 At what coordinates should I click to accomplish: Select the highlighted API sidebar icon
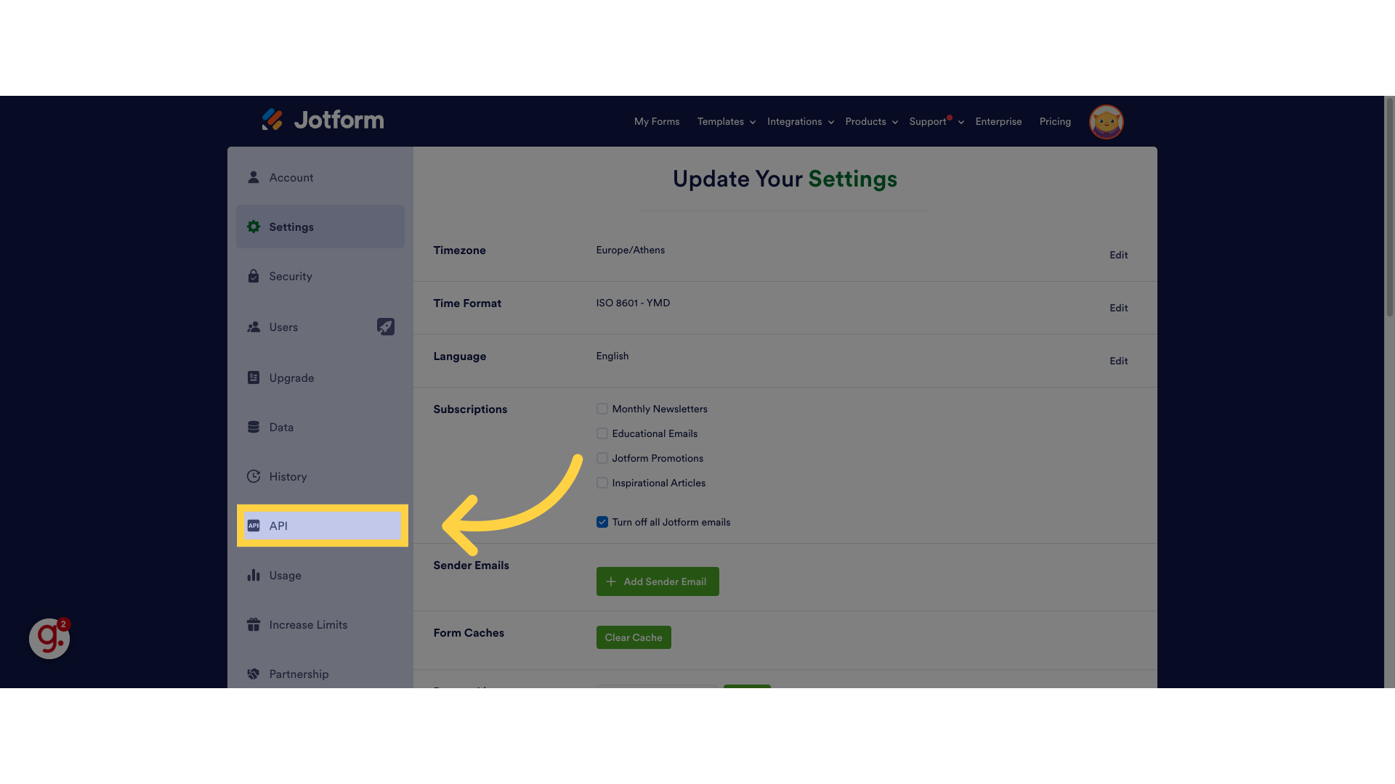click(x=254, y=526)
